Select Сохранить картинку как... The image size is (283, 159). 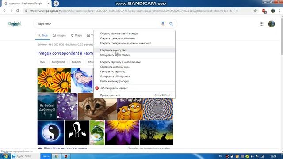(134, 67)
